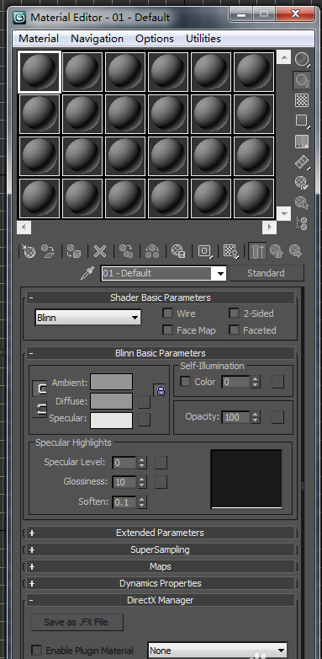This screenshot has height=659, width=322.
Task: Click the Specular color map button
Action: pos(145,420)
